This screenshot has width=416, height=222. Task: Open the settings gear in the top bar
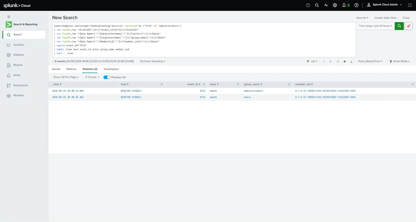click(335, 5)
